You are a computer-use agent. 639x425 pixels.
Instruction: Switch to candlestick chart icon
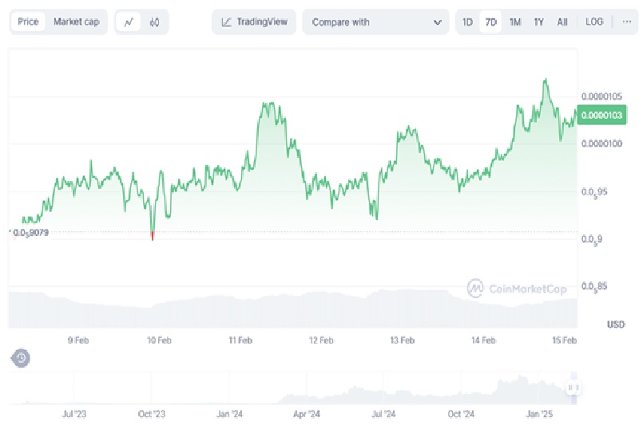[154, 22]
